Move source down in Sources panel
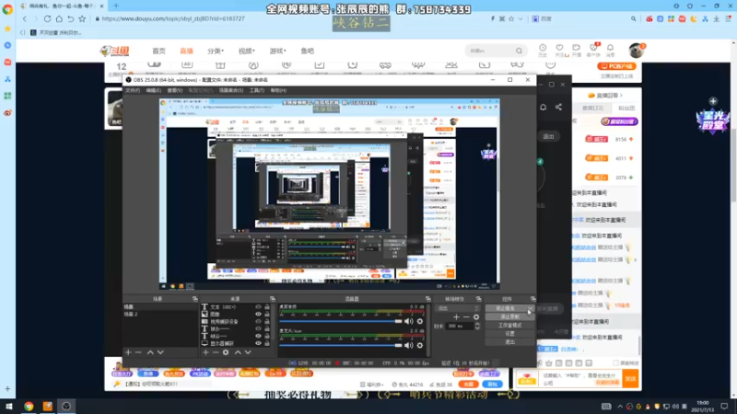 pyautogui.click(x=248, y=352)
